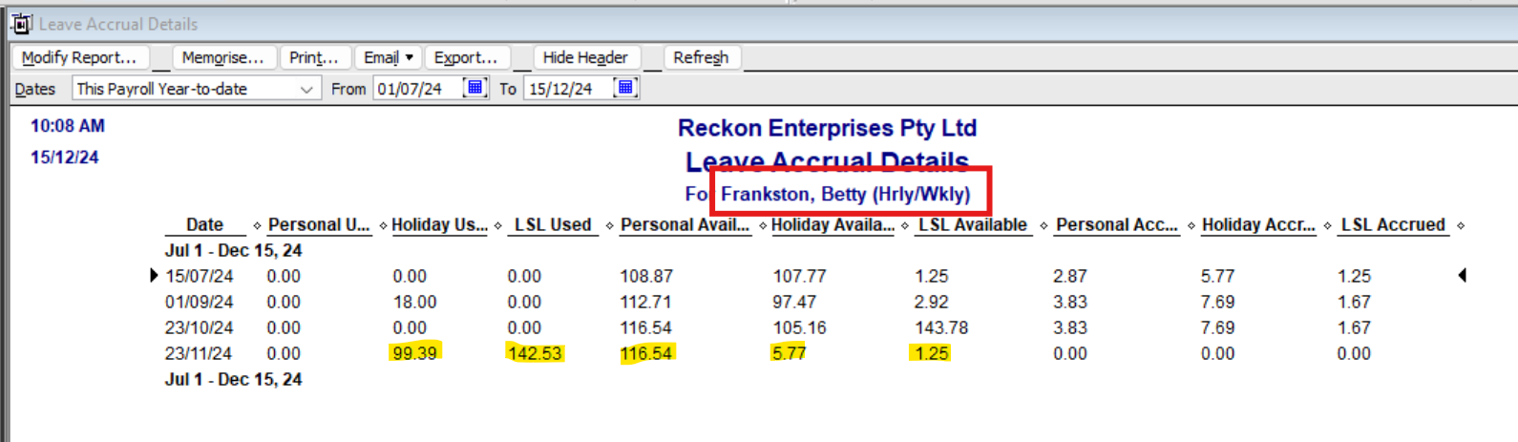Click column resize diamond after LSL Accrued
The height and width of the screenshot is (442, 1518).
(1461, 225)
